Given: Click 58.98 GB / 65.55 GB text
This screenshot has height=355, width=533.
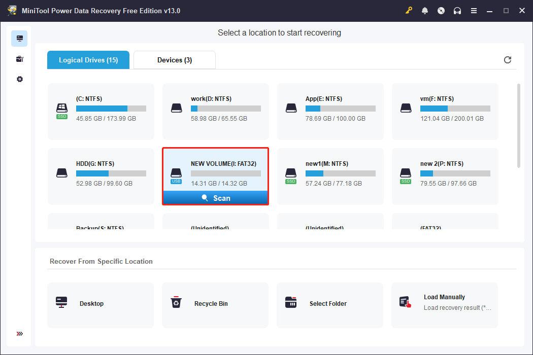Looking at the screenshot, I should [x=219, y=119].
